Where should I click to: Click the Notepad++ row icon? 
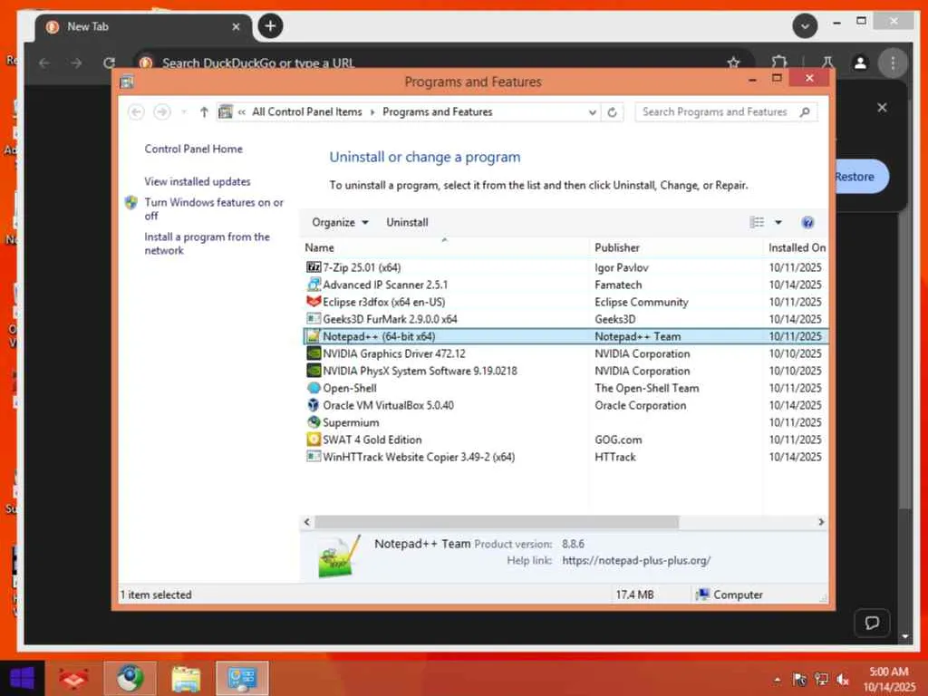[313, 336]
